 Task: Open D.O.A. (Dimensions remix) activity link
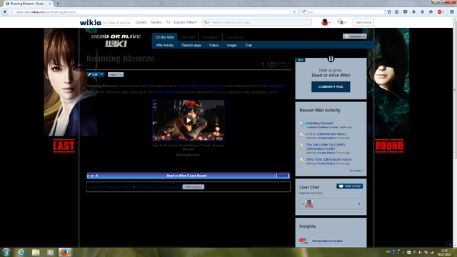pyautogui.click(x=326, y=134)
